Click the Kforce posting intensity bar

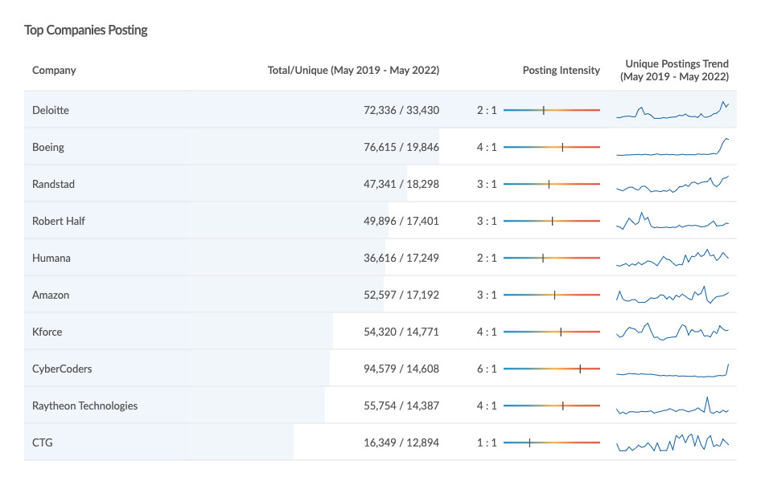click(x=552, y=332)
